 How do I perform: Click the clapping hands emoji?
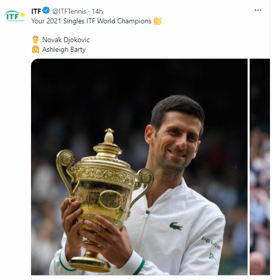click(x=158, y=21)
